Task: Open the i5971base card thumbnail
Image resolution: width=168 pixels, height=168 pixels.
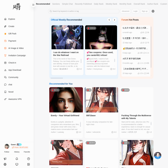Action: point(101,100)
